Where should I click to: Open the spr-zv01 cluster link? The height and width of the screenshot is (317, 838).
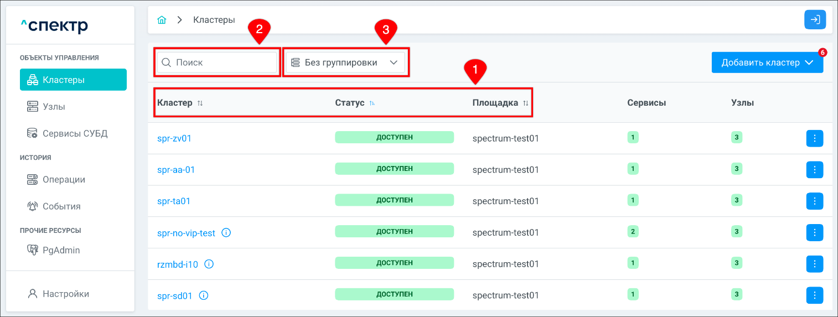[174, 138]
